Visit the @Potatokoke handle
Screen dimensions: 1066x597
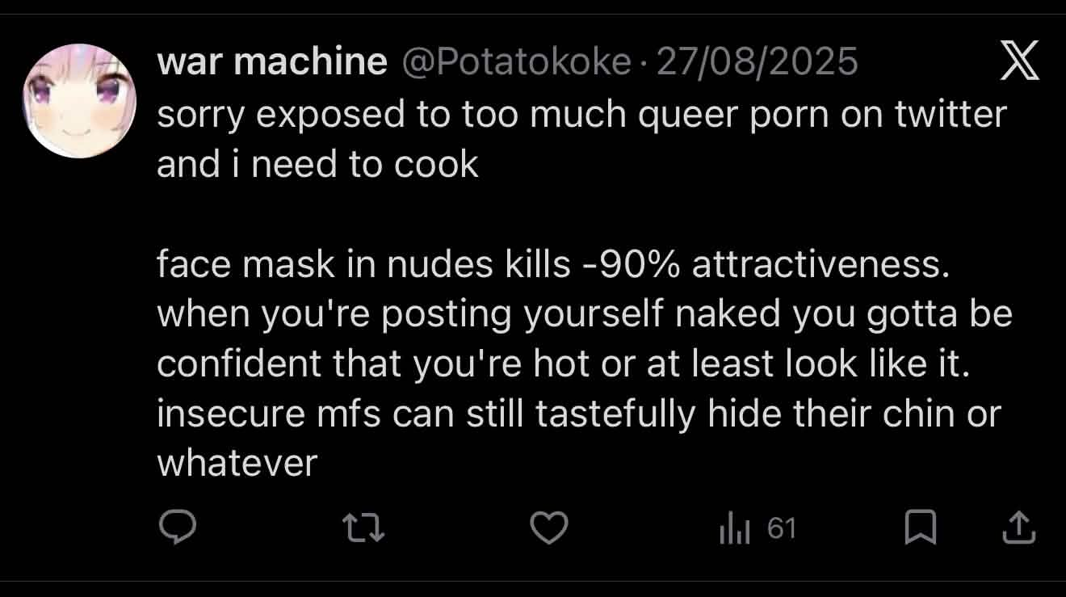point(516,62)
